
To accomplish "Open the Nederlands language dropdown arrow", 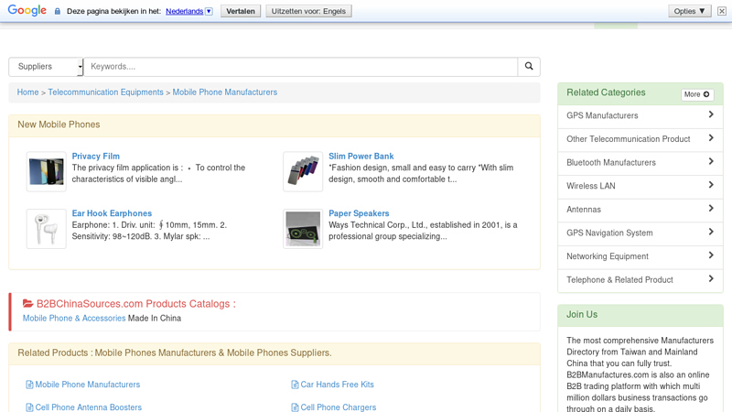I will click(x=209, y=11).
